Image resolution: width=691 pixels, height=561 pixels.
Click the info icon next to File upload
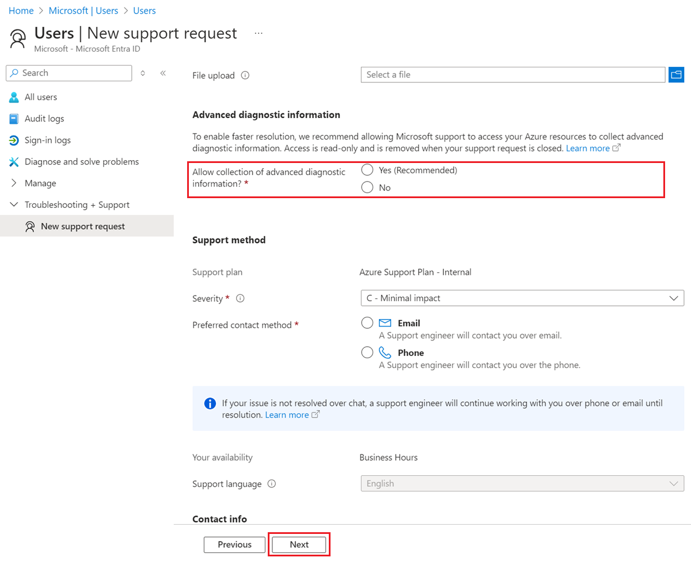(x=245, y=75)
